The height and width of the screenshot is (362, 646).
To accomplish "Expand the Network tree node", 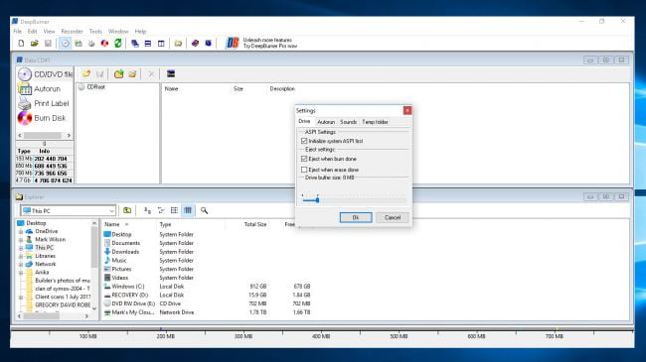I will 21,265.
